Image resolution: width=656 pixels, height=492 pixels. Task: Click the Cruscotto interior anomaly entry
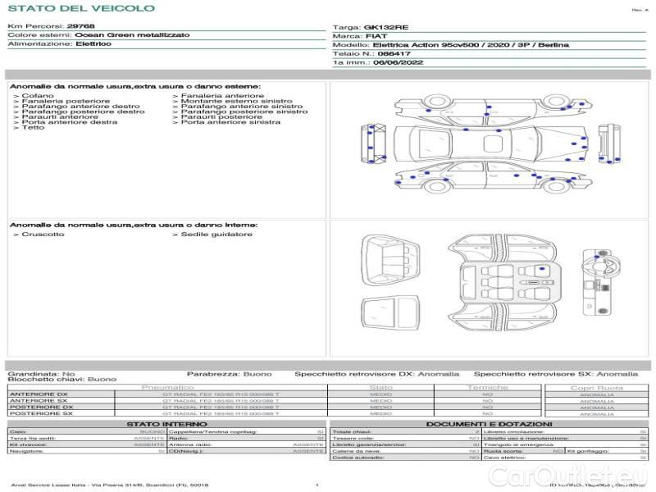[x=42, y=235]
